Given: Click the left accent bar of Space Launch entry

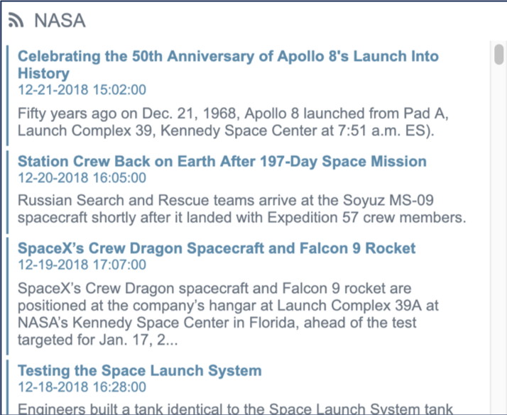Looking at the screenshot, I should [x=8, y=387].
